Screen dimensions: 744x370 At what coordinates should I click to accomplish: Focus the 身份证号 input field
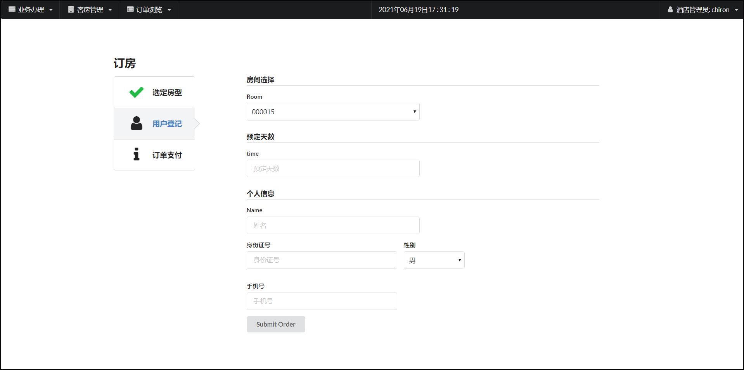tap(322, 260)
